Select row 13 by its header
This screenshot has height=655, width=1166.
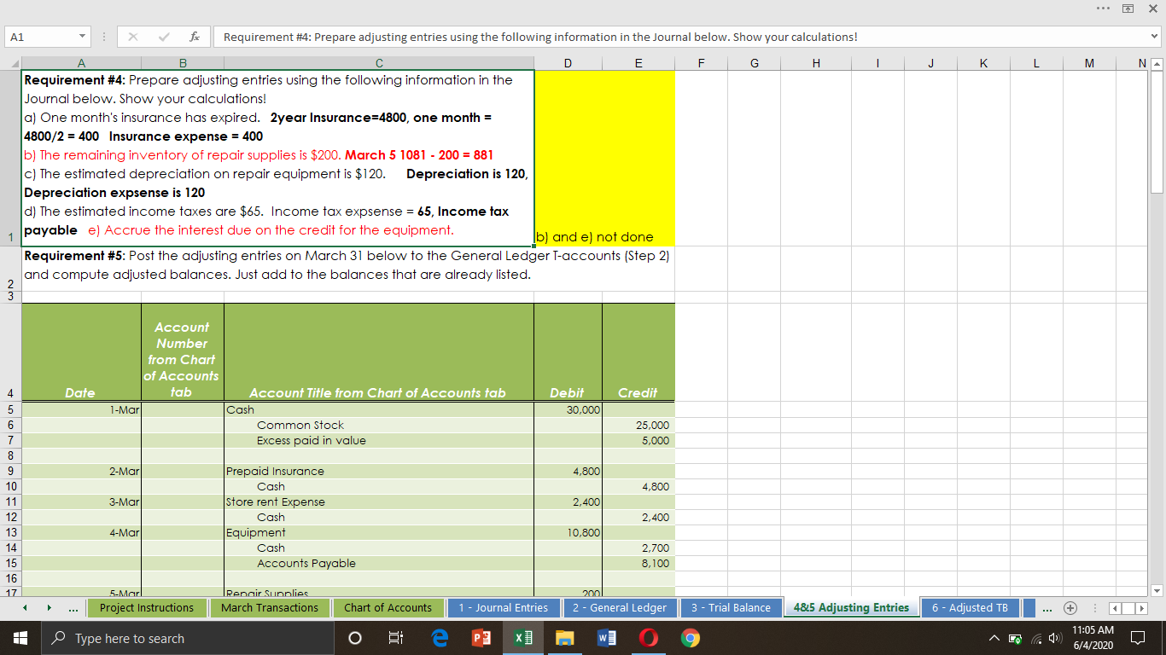pyautogui.click(x=10, y=532)
